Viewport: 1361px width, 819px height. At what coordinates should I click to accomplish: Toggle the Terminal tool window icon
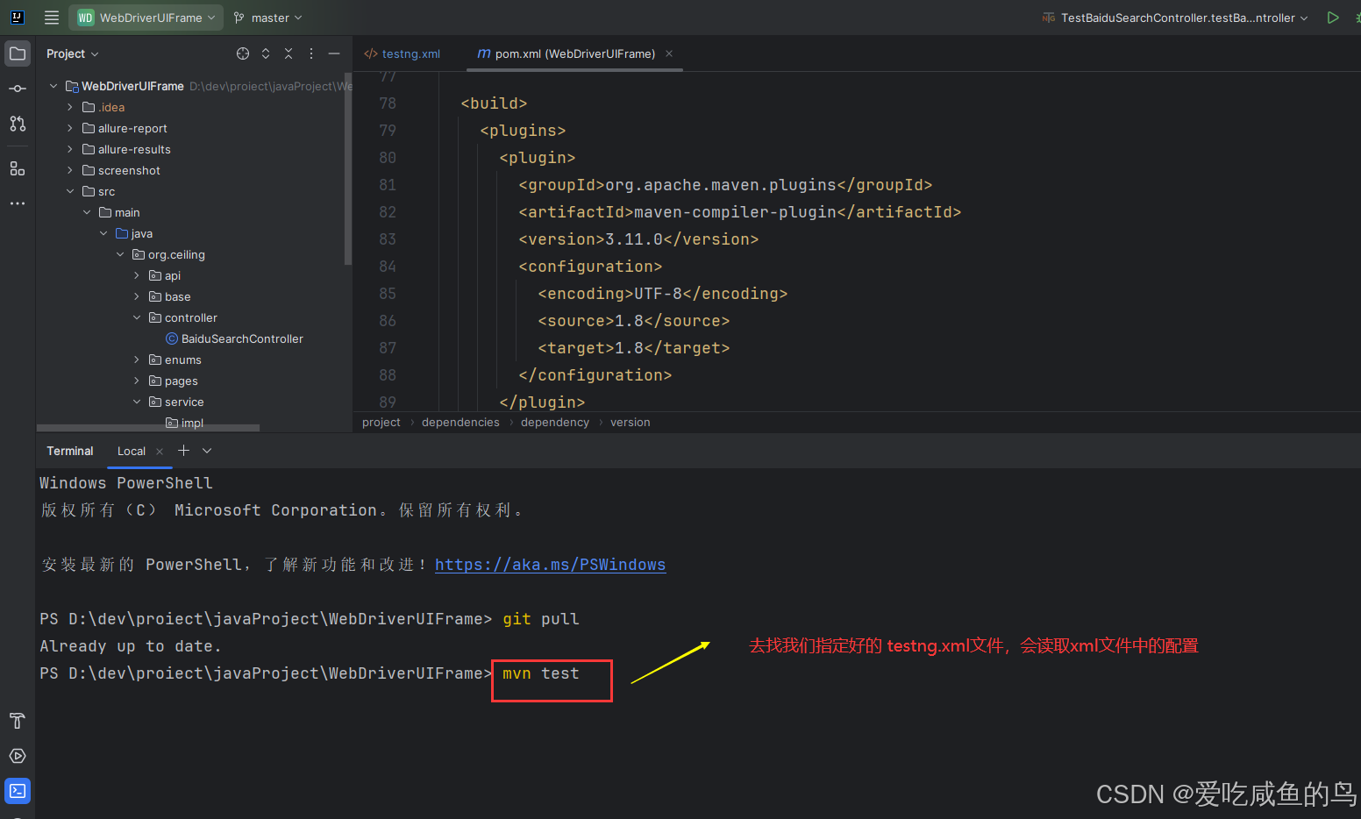18,791
